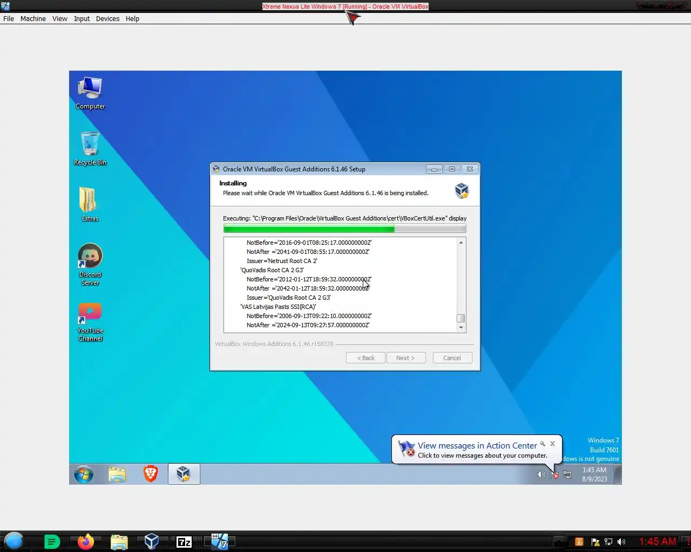Click 'Click to view messages about your computer.' text

(483, 456)
